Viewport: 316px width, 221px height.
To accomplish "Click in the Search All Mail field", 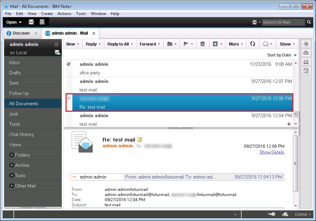I will tap(283, 22).
